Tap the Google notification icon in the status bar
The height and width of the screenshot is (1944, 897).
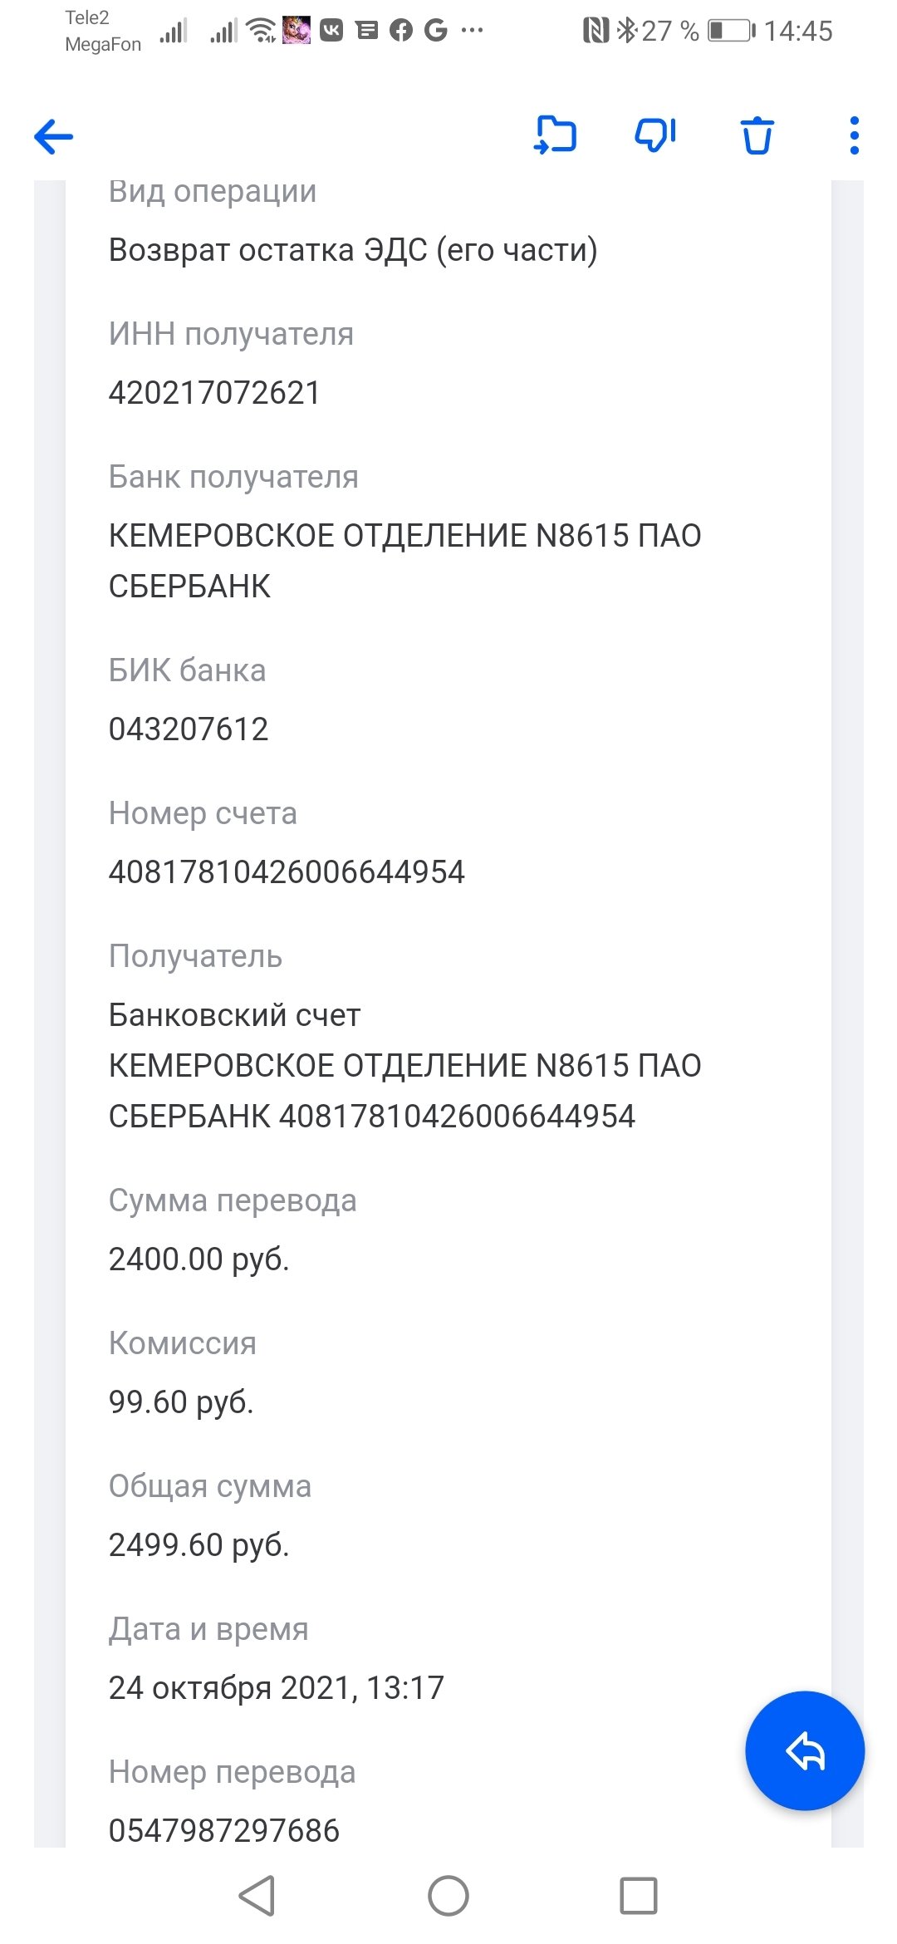click(x=435, y=31)
